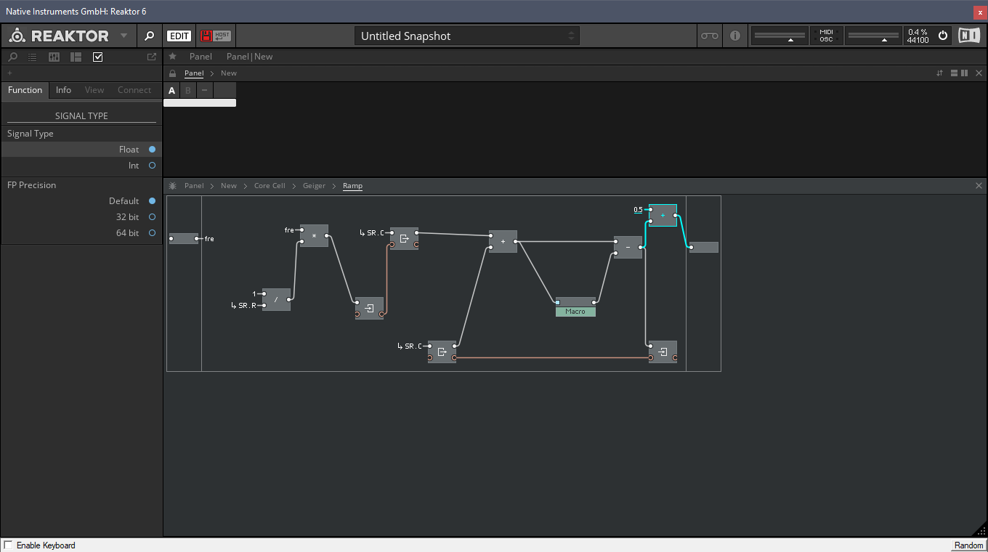The width and height of the screenshot is (988, 552).
Task: Click the red save ensemble icon
Action: 206,36
